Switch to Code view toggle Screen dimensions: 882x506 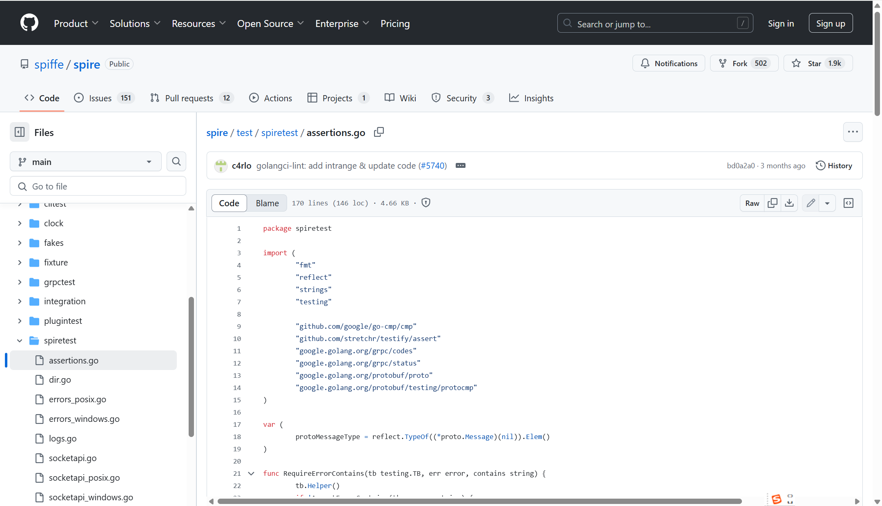click(229, 203)
